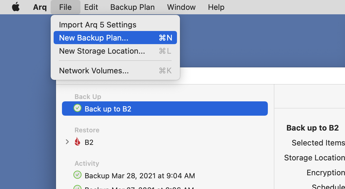Close the open File menu

click(65, 7)
